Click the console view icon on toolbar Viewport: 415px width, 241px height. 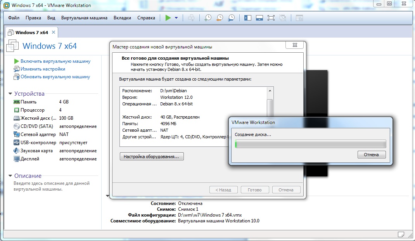[x=299, y=18]
